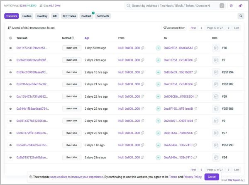Click the NFT thumbnail icon for item #251994
Screen dimensions: 249x185
click(x=216, y=72)
